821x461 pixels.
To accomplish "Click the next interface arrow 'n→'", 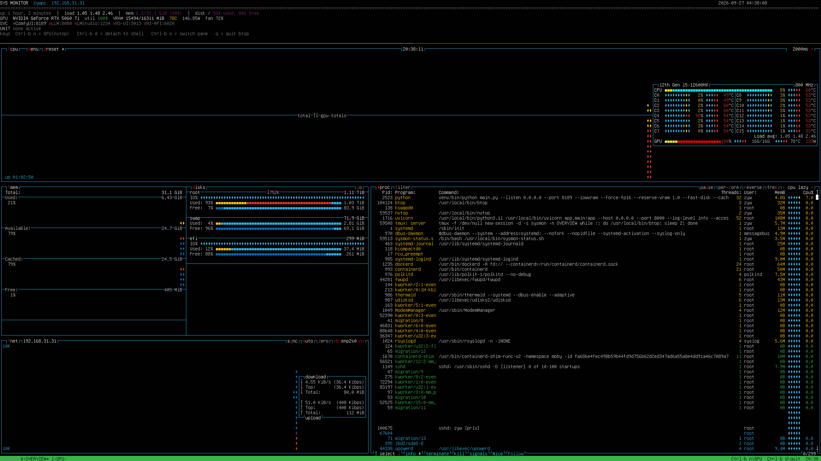I will [x=362, y=341].
